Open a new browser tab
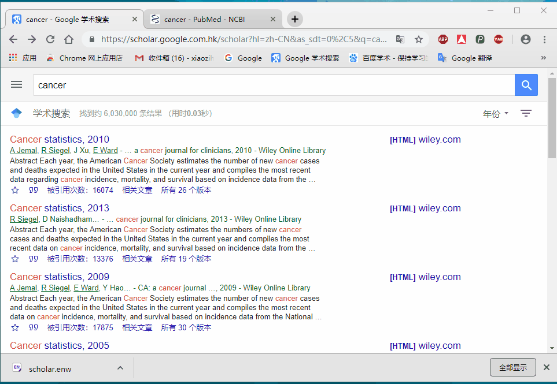 coord(295,19)
